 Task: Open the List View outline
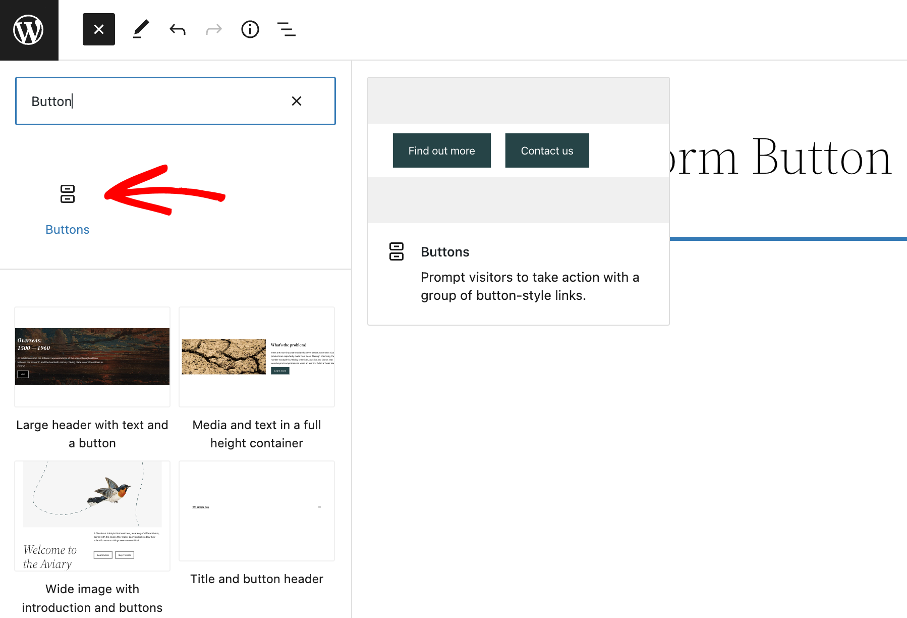[x=287, y=30]
